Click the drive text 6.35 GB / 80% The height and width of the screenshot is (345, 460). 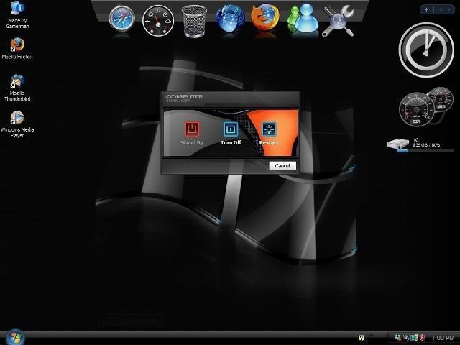tap(426, 145)
